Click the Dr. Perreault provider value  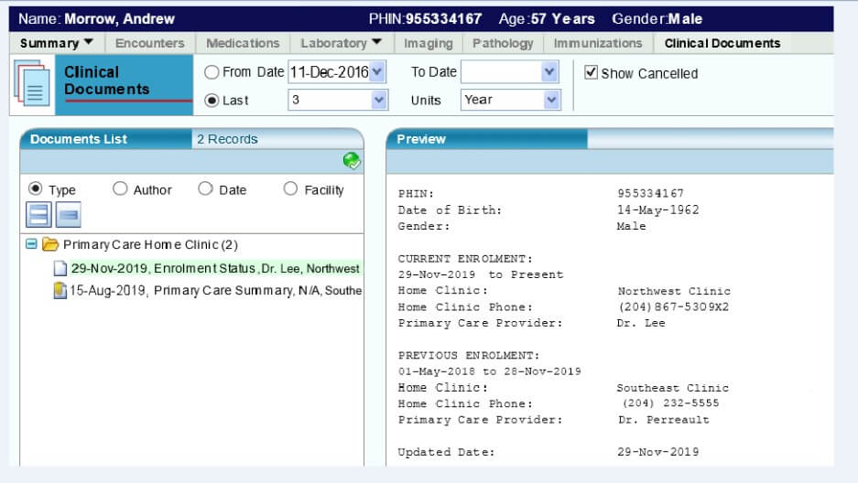point(664,420)
